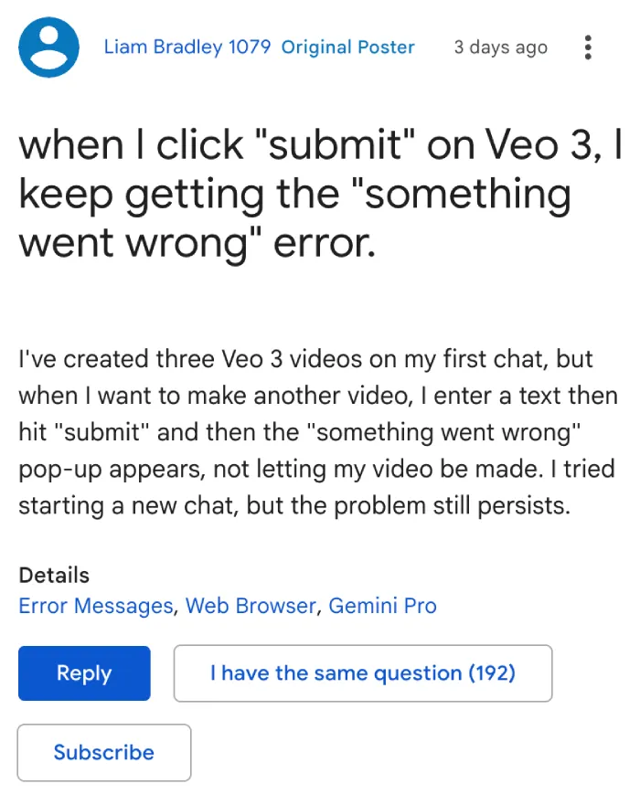Click "hit "submit" and then the" body text

point(158,432)
